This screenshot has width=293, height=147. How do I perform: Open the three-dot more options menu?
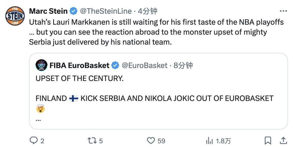(283, 11)
